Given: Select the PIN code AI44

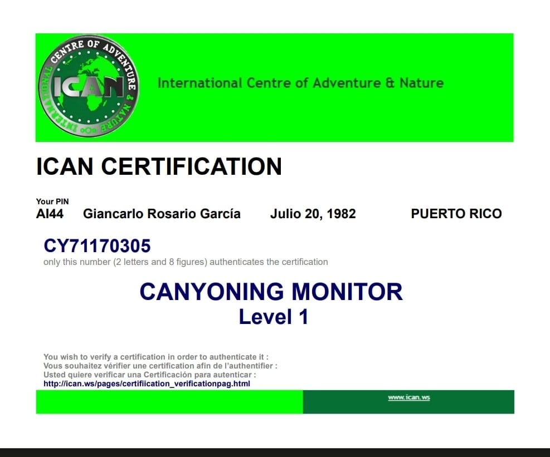Looking at the screenshot, I should [50, 214].
